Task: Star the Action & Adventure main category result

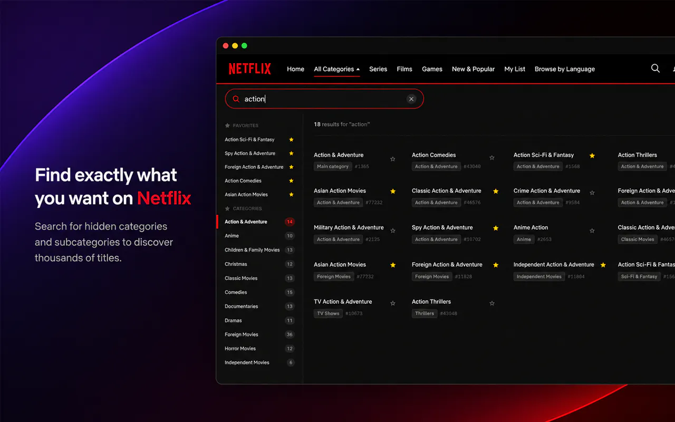Action: (392, 159)
